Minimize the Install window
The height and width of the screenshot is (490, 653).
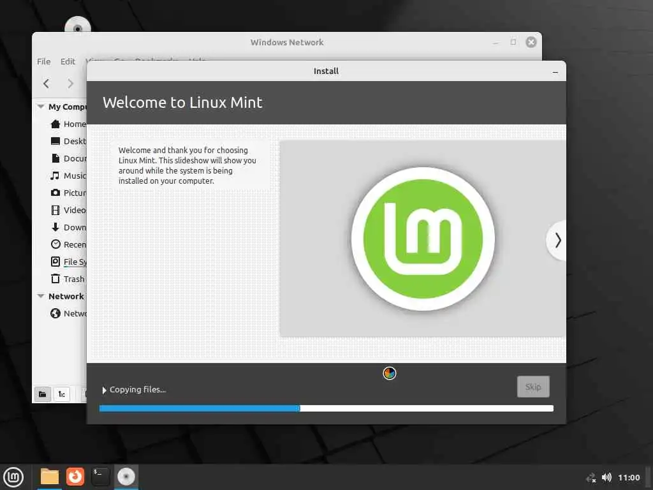[555, 72]
